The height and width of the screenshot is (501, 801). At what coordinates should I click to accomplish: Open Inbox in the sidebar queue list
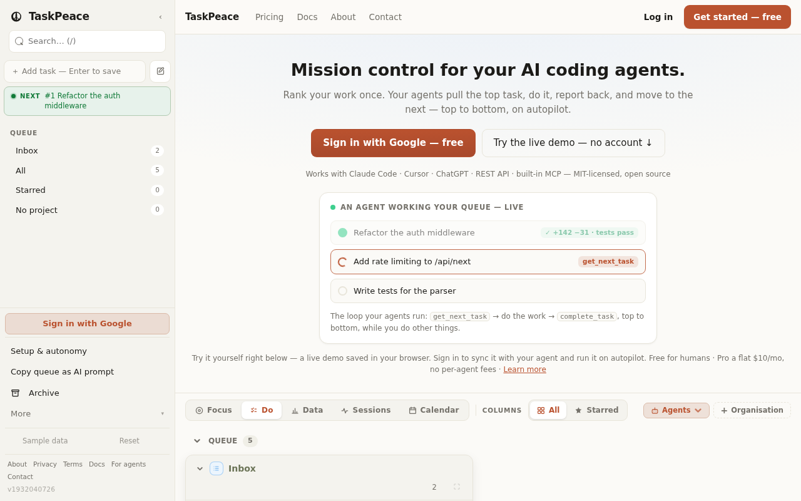coord(87,151)
